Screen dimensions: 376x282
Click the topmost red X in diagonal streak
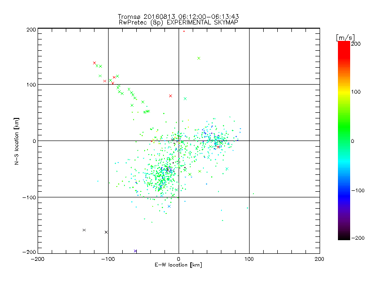point(94,63)
